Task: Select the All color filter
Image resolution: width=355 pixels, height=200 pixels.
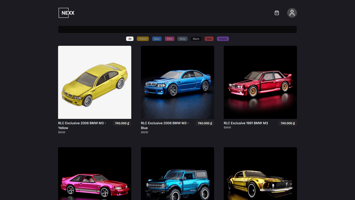Action: pyautogui.click(x=130, y=39)
